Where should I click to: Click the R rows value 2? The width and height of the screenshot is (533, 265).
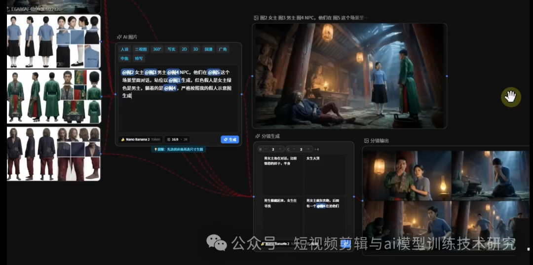[x=273, y=149]
